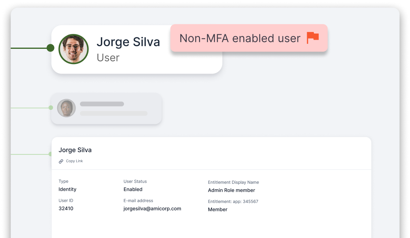410x238 pixels.
Task: Click the jorgesilva@amicorp.com email address
Action: point(152,209)
